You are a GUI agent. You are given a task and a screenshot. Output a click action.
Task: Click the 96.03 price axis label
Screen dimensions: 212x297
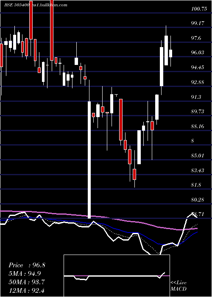pos(198,53)
